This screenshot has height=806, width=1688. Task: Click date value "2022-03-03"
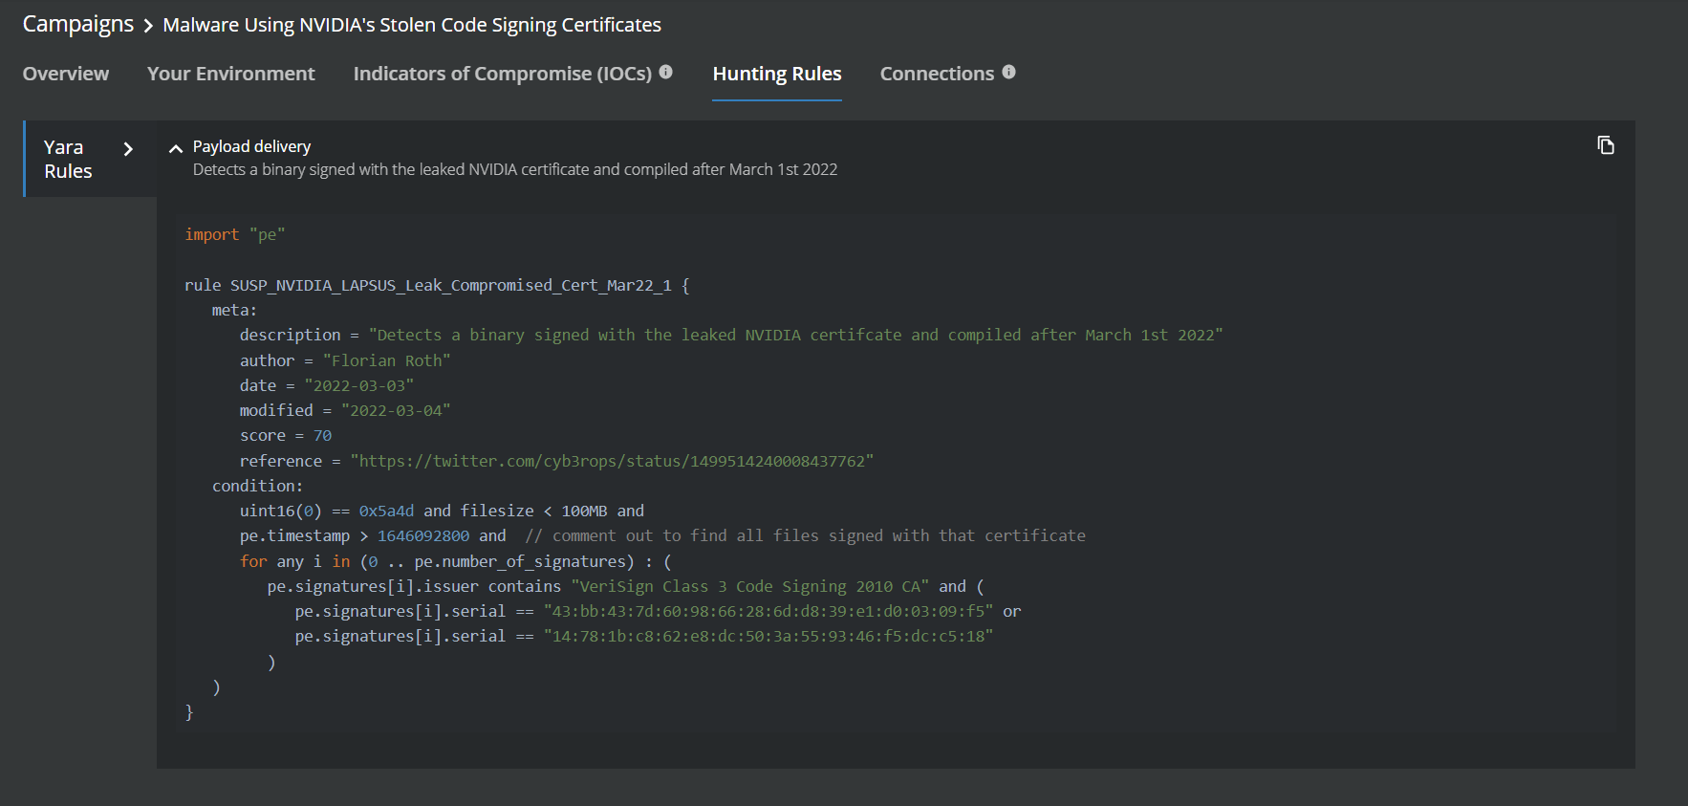pos(358,385)
